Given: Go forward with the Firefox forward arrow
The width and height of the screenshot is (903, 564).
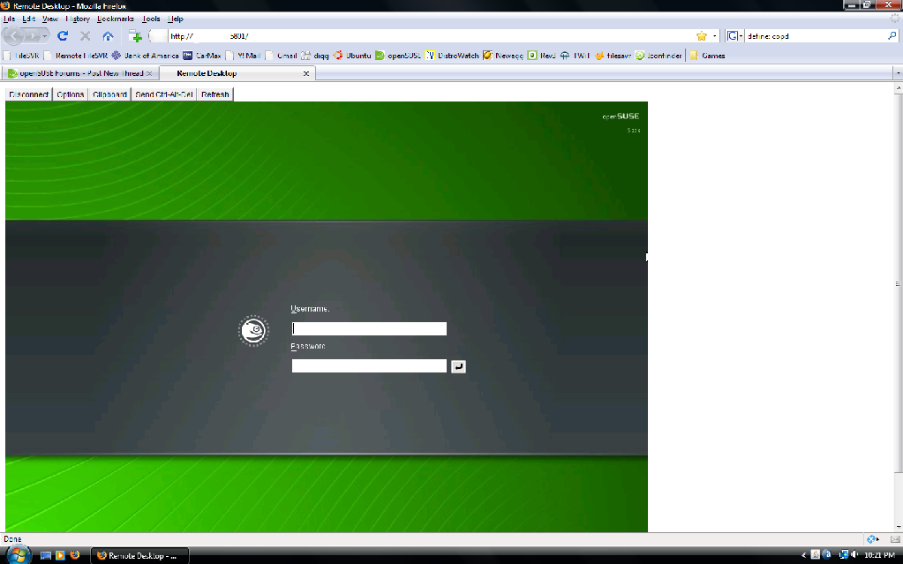Looking at the screenshot, I should tap(32, 36).
